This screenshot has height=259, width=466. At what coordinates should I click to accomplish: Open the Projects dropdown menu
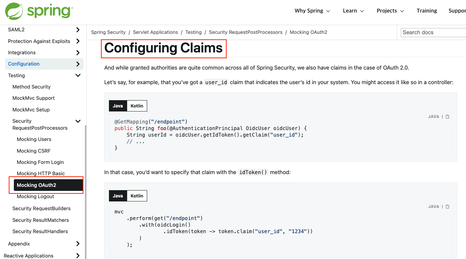click(390, 11)
